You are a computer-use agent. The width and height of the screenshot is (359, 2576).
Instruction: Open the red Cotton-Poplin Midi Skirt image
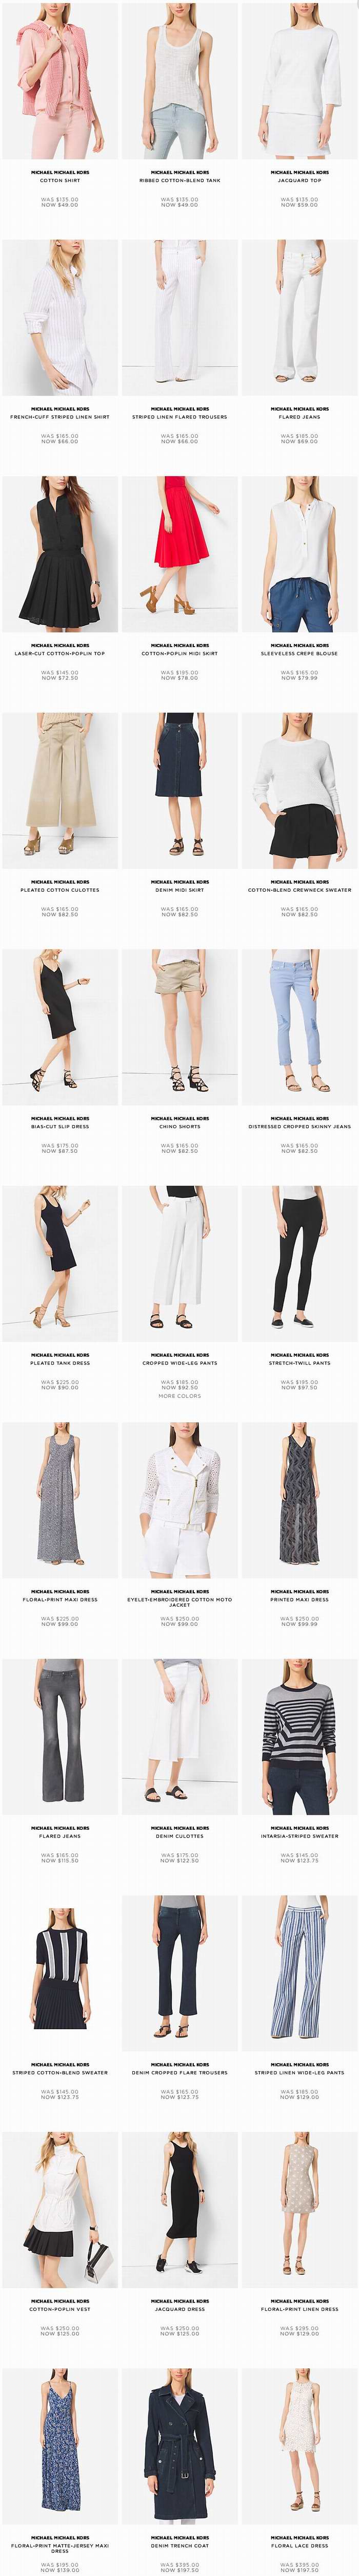coord(180,553)
